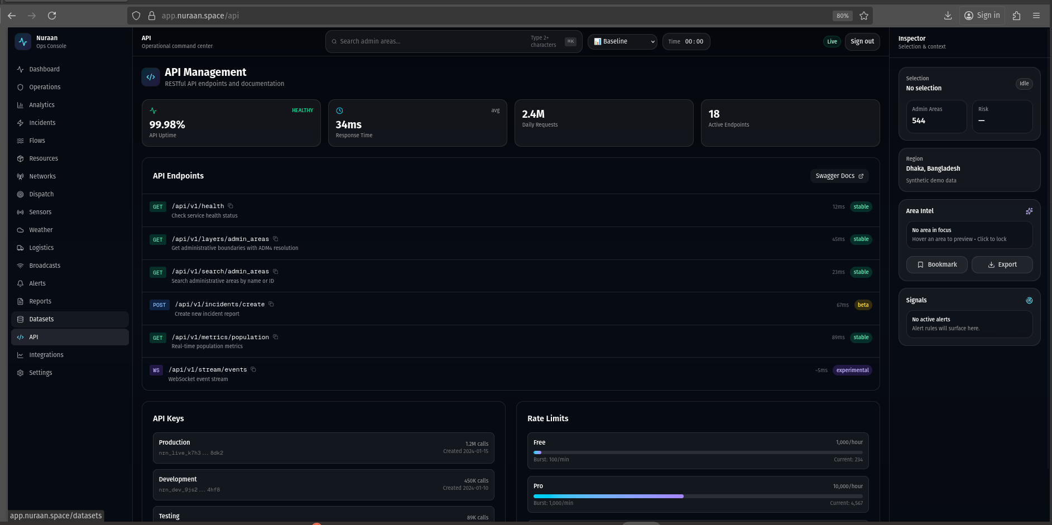Copy the /api/v1/metrics/population endpoint path
Viewport: 1052px width, 525px height.
pos(276,337)
